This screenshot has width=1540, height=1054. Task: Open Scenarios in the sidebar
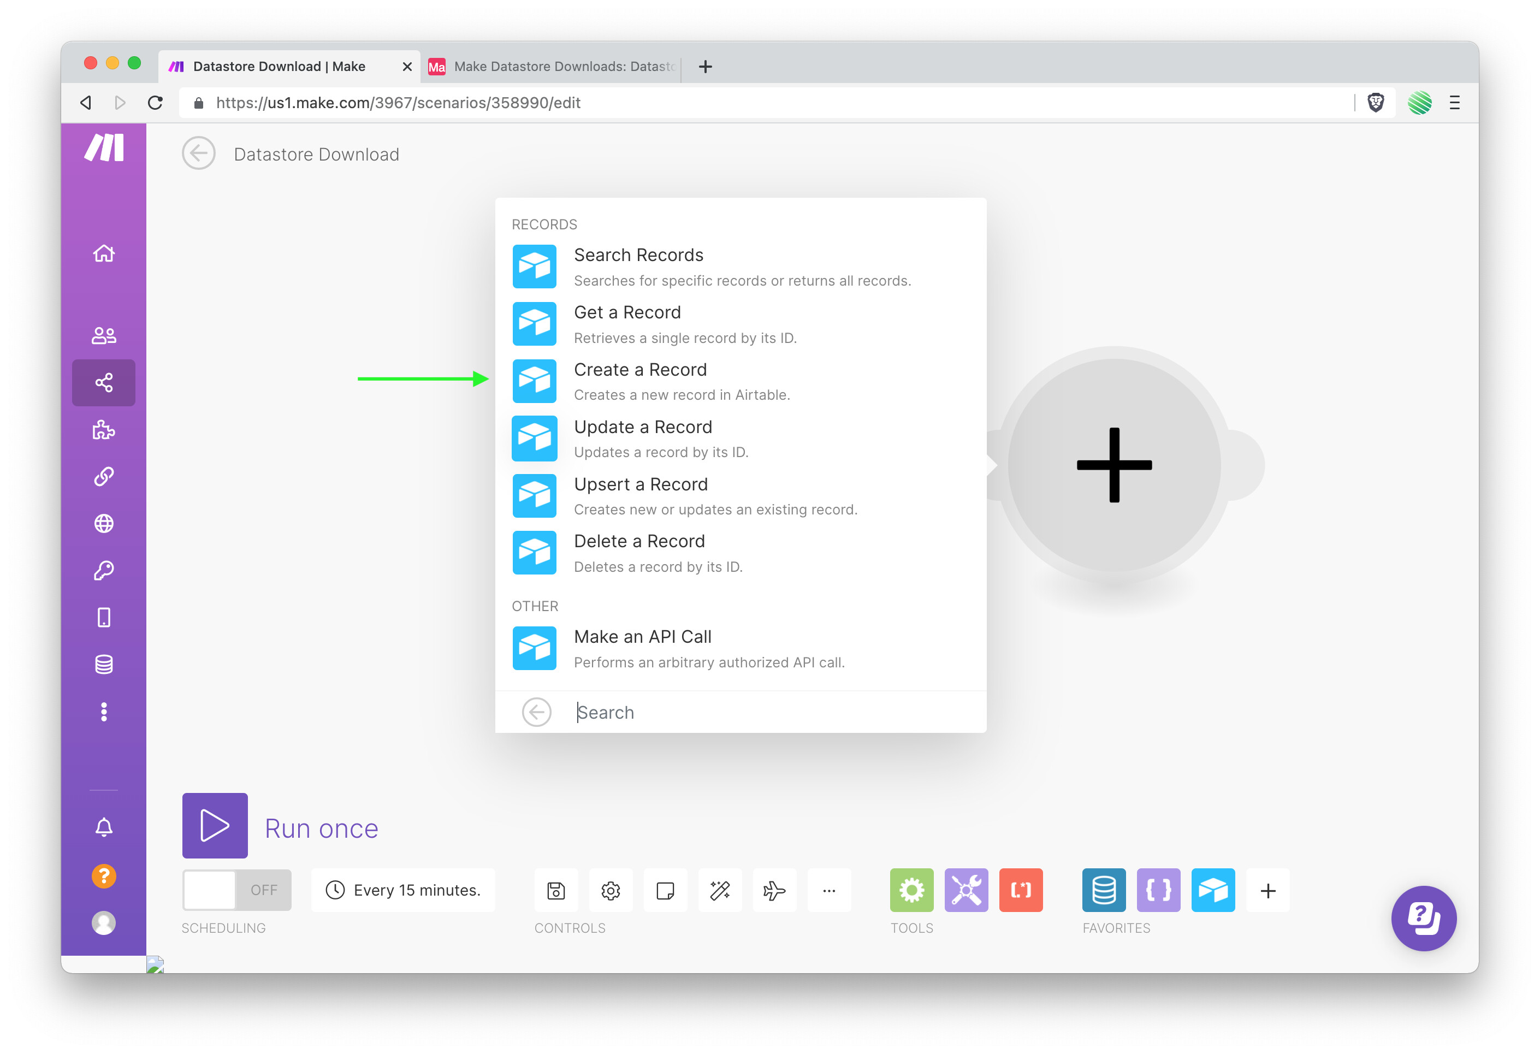[x=103, y=382]
